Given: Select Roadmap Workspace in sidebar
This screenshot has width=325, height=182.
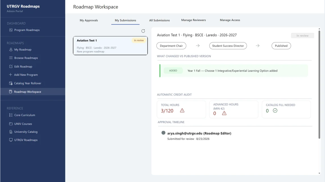Looking at the screenshot, I should pyautogui.click(x=33, y=92).
